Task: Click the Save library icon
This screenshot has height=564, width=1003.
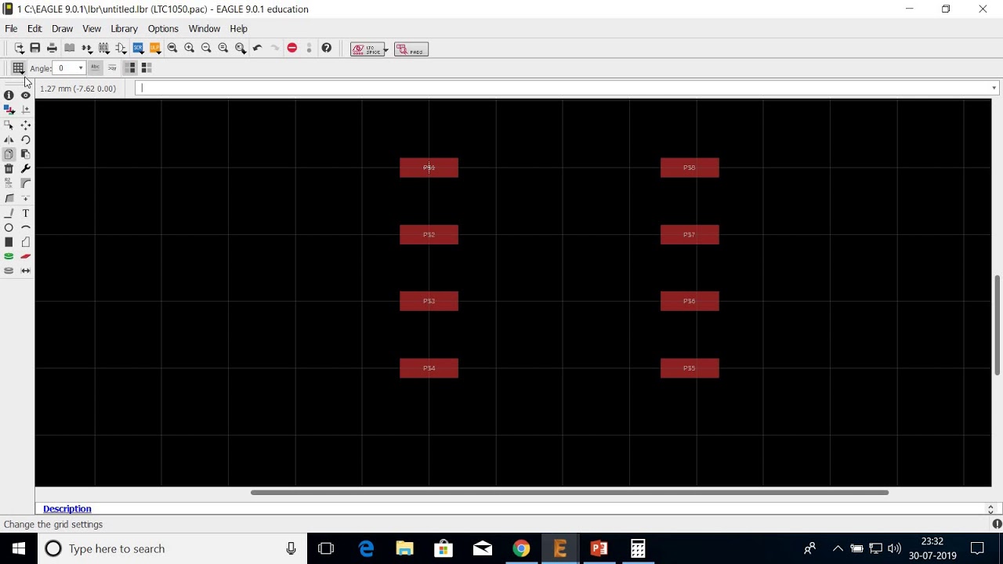Action: coord(35,48)
